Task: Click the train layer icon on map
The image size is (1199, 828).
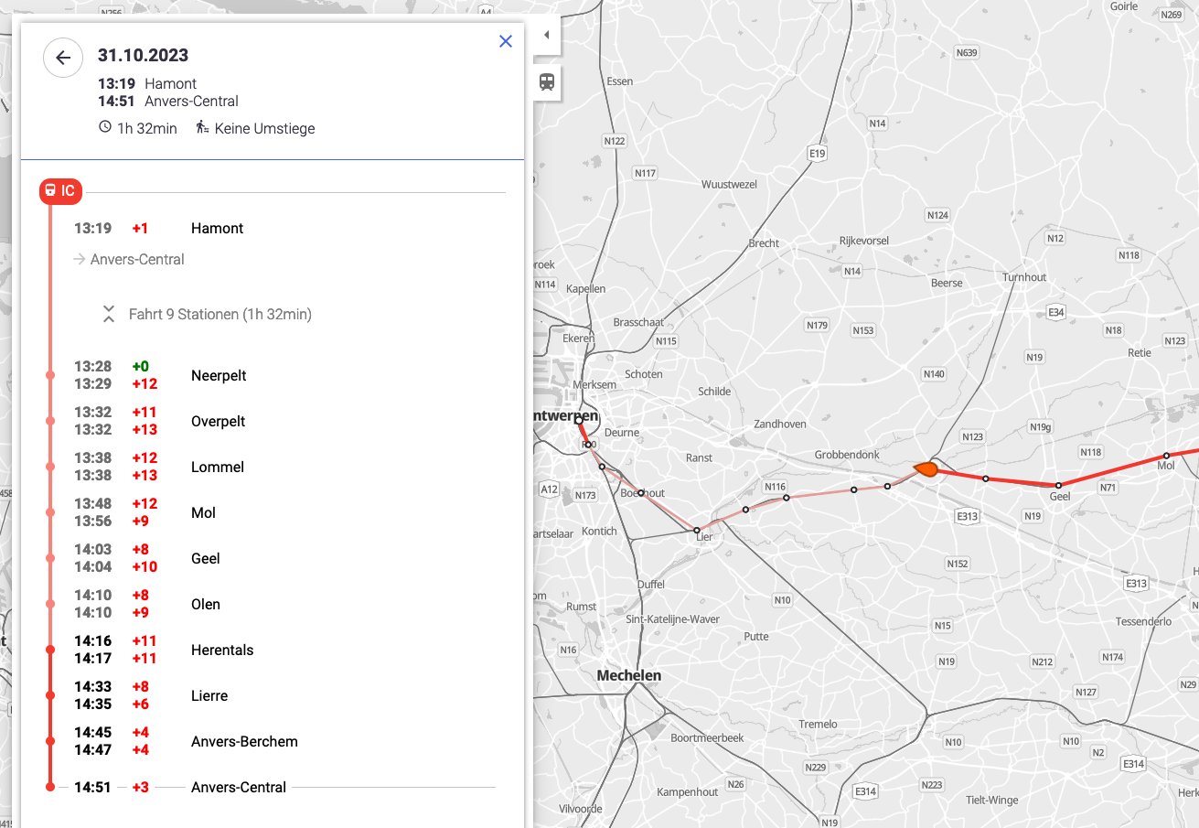Action: [x=547, y=81]
